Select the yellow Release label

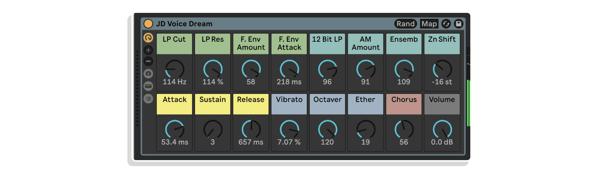coord(251,104)
